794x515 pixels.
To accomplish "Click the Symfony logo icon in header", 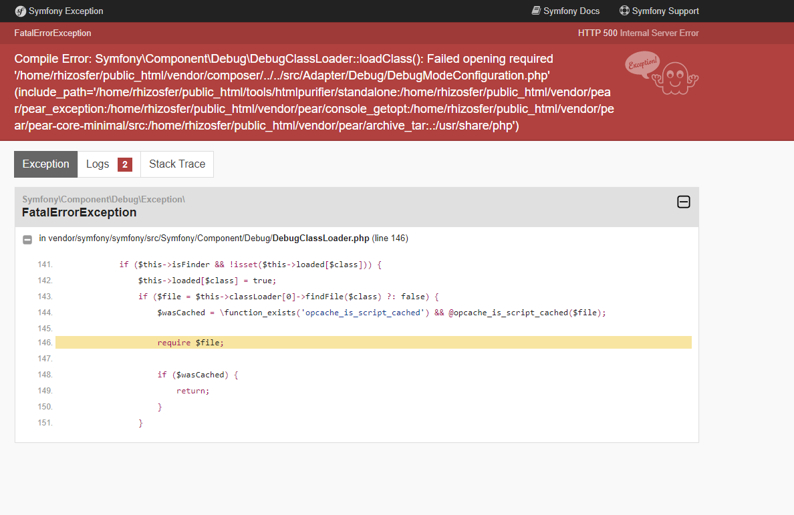I will click(x=20, y=11).
